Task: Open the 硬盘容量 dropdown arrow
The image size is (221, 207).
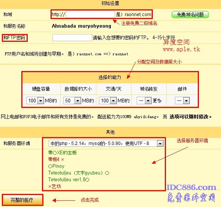Action: [x=40, y=101]
